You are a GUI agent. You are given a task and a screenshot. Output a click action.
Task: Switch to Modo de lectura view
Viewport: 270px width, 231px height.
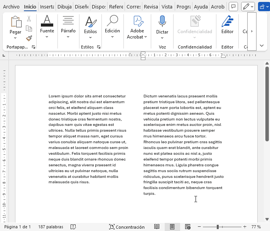[x=157, y=227]
